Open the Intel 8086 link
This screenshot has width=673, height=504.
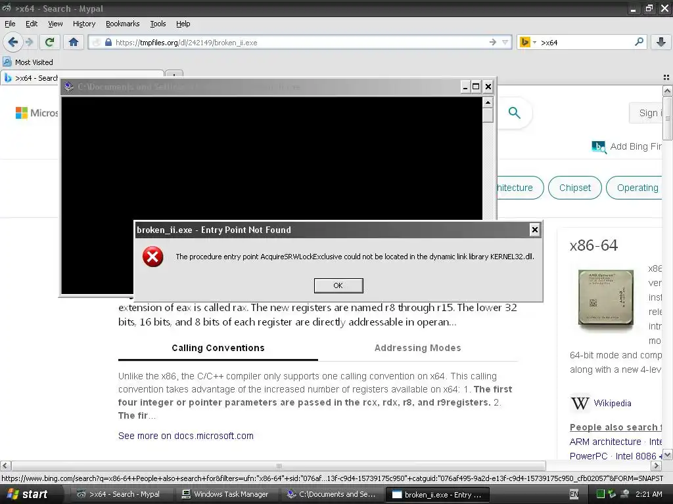click(x=636, y=457)
